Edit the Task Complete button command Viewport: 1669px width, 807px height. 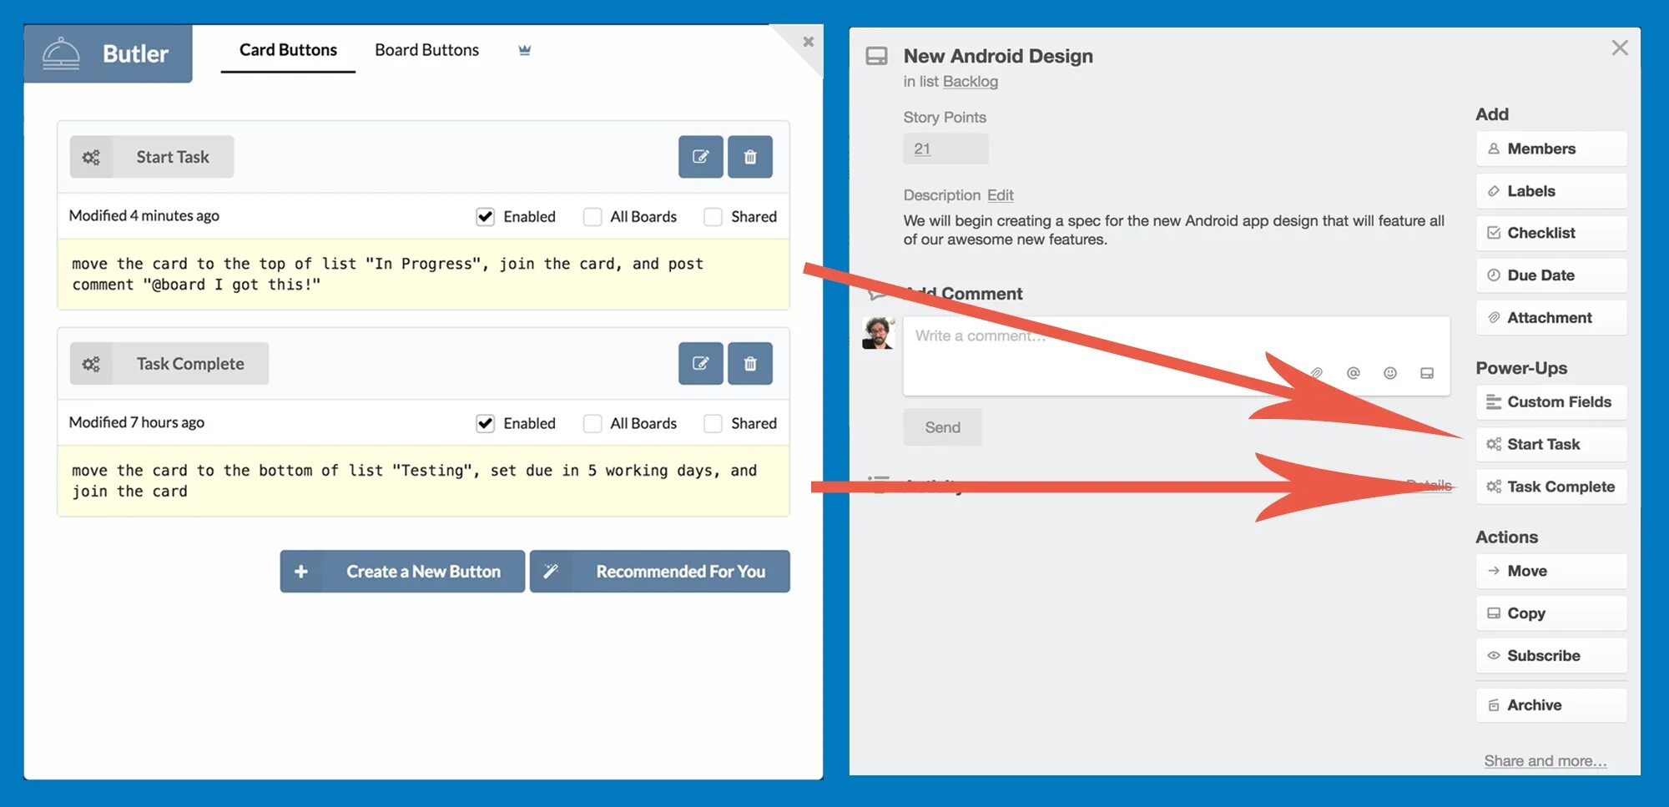tap(701, 364)
